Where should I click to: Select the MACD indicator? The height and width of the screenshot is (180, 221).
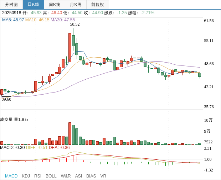[11, 176]
